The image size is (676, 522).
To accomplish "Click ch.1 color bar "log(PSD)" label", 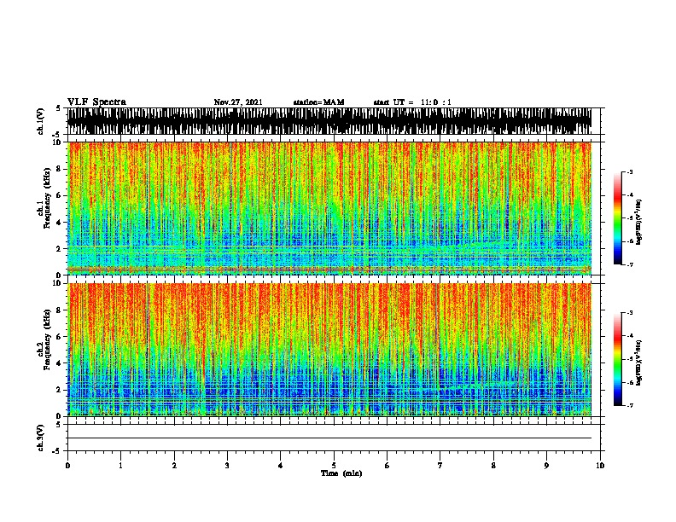I will pyautogui.click(x=639, y=223).
